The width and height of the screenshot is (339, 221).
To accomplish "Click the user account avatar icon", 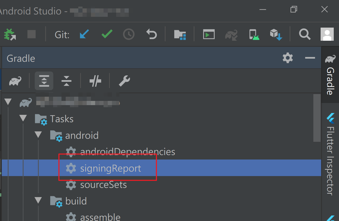I will point(327,34).
